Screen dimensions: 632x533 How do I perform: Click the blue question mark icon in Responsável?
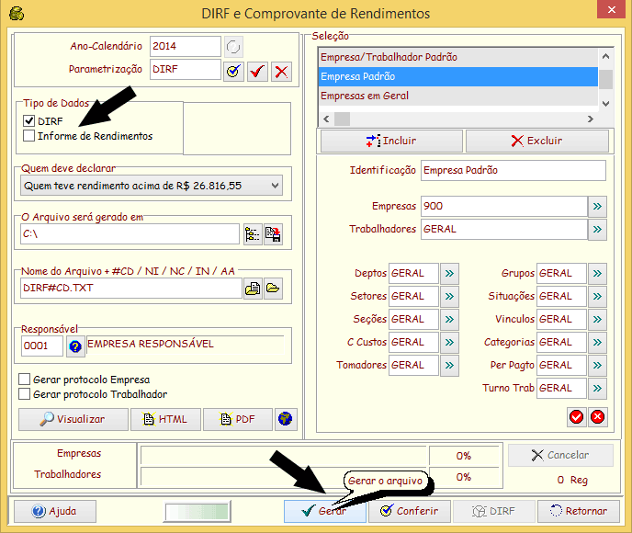(x=75, y=346)
